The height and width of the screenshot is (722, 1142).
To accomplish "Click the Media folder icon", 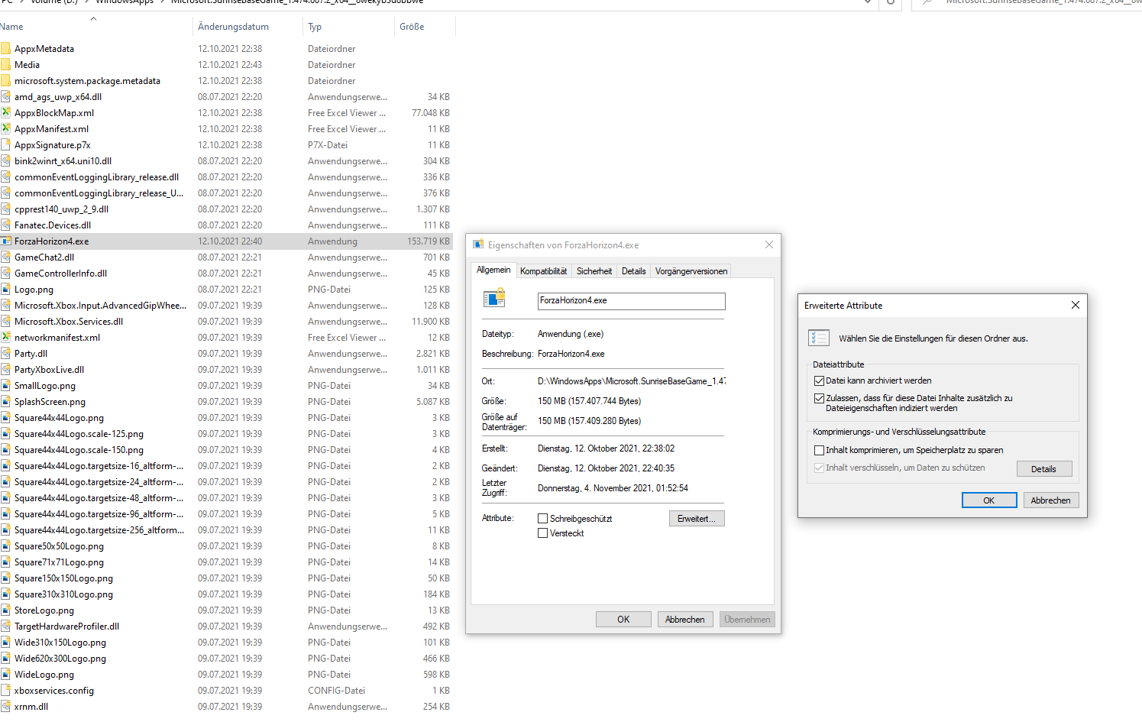I will pos(6,65).
